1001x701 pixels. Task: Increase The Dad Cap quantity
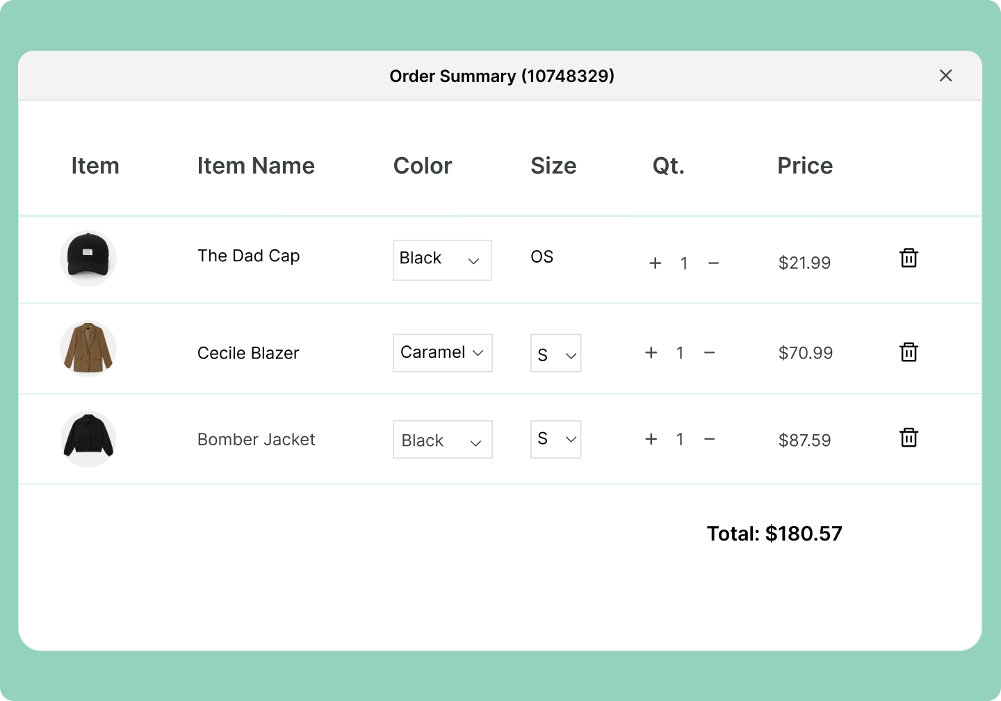[x=655, y=263]
